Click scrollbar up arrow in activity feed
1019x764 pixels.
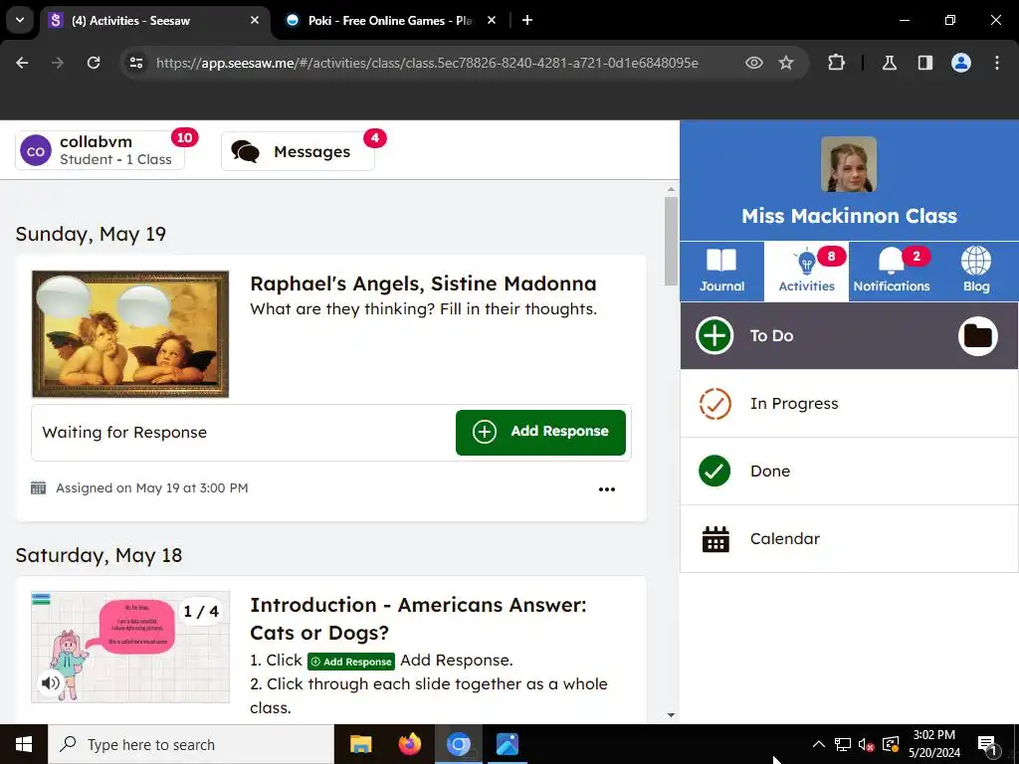coord(671,190)
